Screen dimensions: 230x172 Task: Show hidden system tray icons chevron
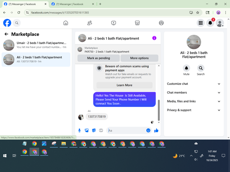[x=191, y=155]
